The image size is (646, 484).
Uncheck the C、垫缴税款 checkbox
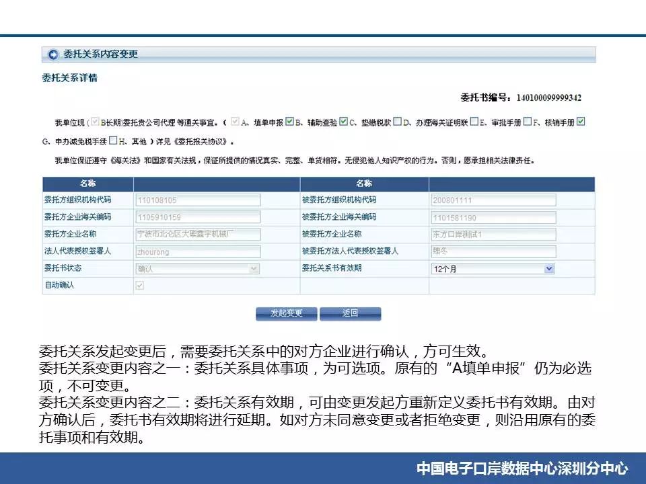tap(343, 122)
